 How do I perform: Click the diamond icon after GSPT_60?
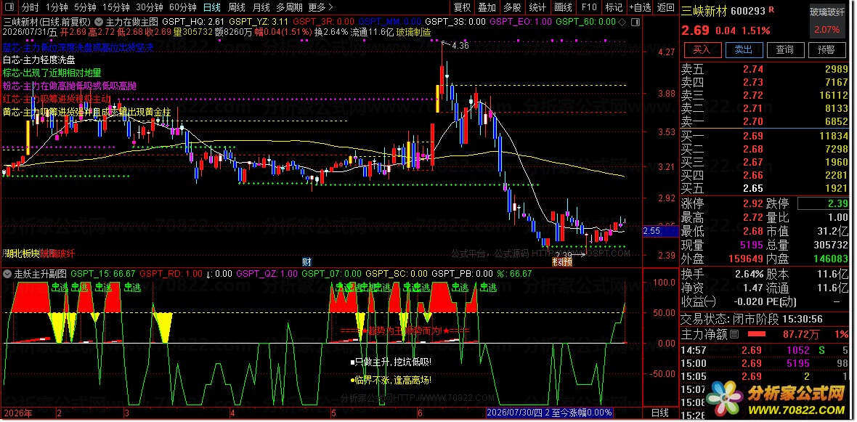[x=620, y=22]
